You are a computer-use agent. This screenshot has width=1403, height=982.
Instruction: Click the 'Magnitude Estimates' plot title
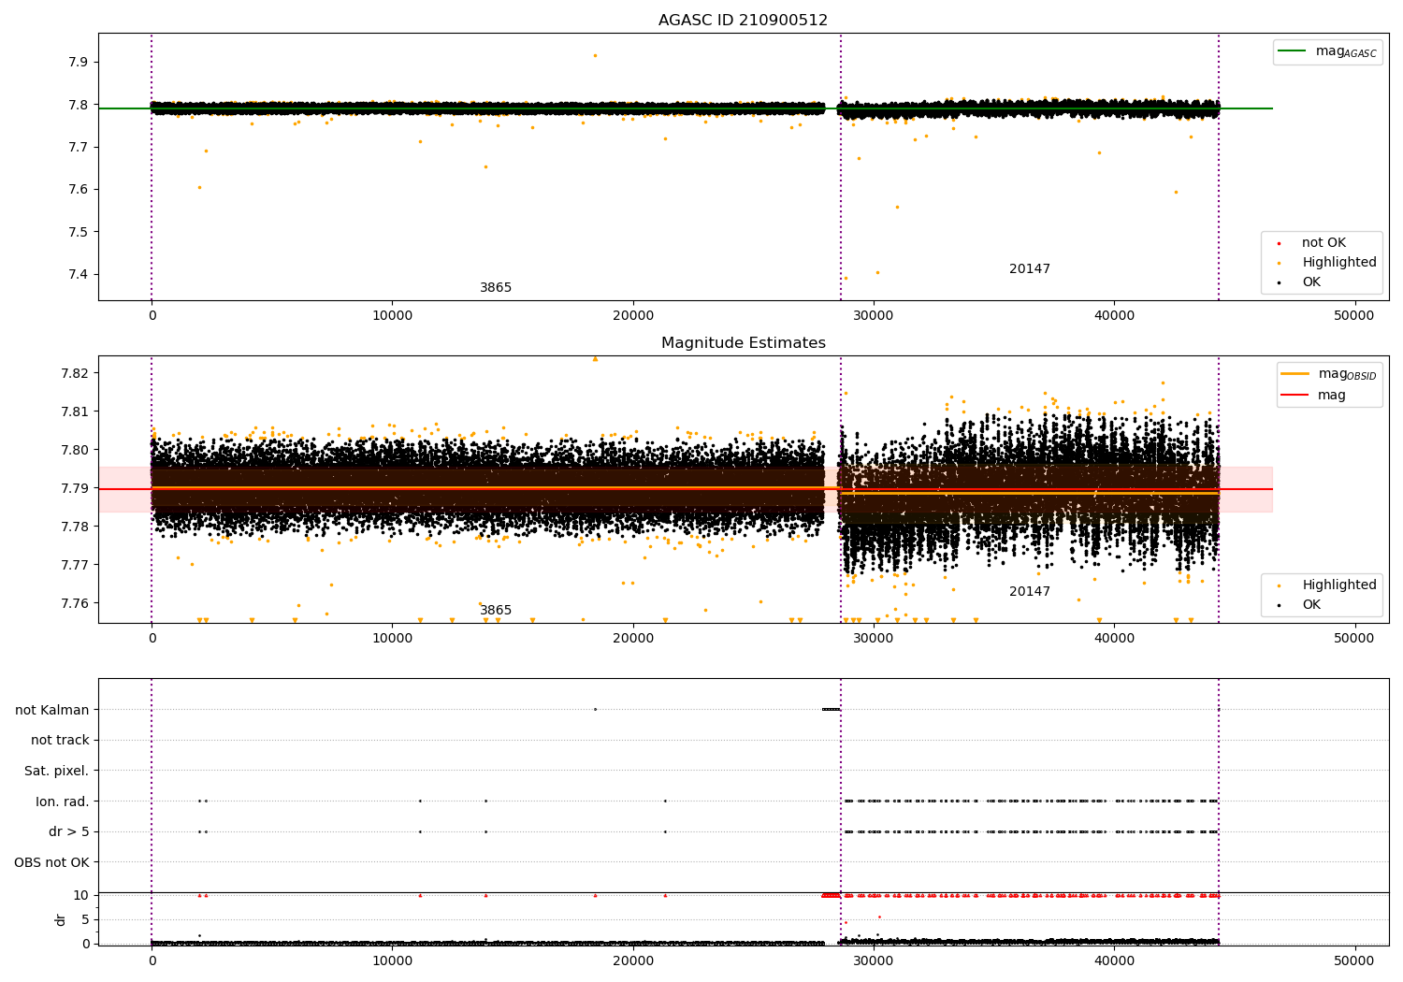pos(743,343)
